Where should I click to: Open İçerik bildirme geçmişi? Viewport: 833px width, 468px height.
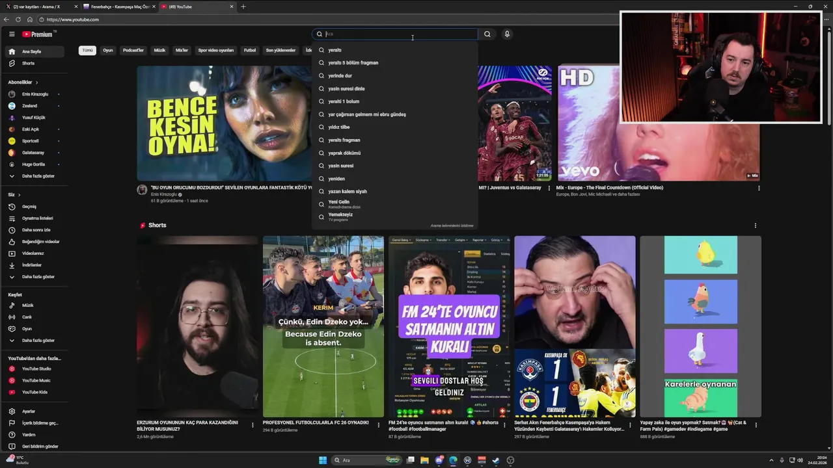(34, 423)
